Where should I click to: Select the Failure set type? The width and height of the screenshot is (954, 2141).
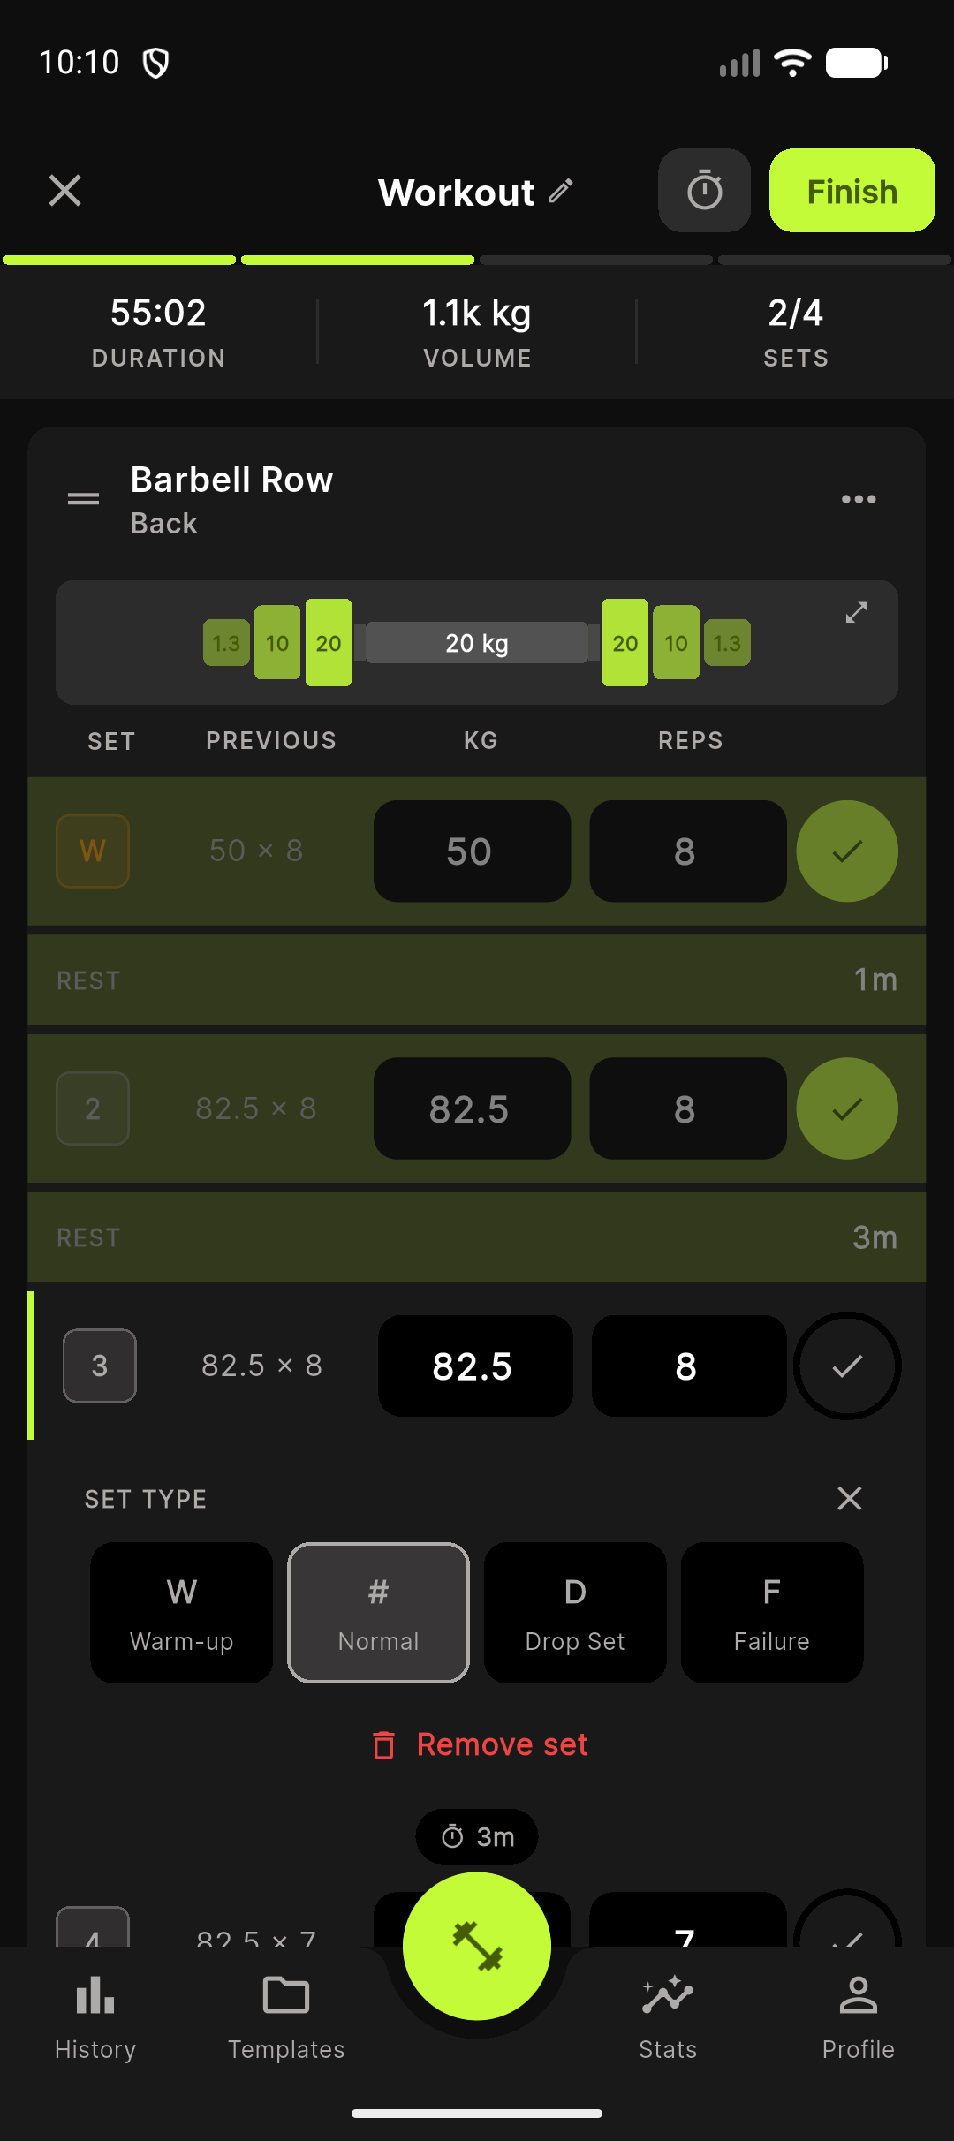(772, 1613)
